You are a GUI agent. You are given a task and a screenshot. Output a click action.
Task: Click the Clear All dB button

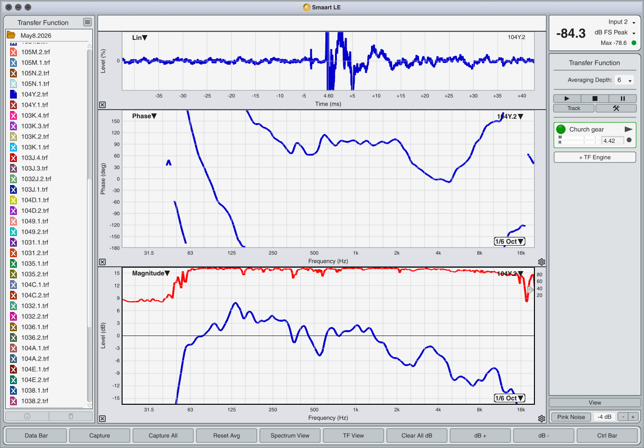pos(417,436)
